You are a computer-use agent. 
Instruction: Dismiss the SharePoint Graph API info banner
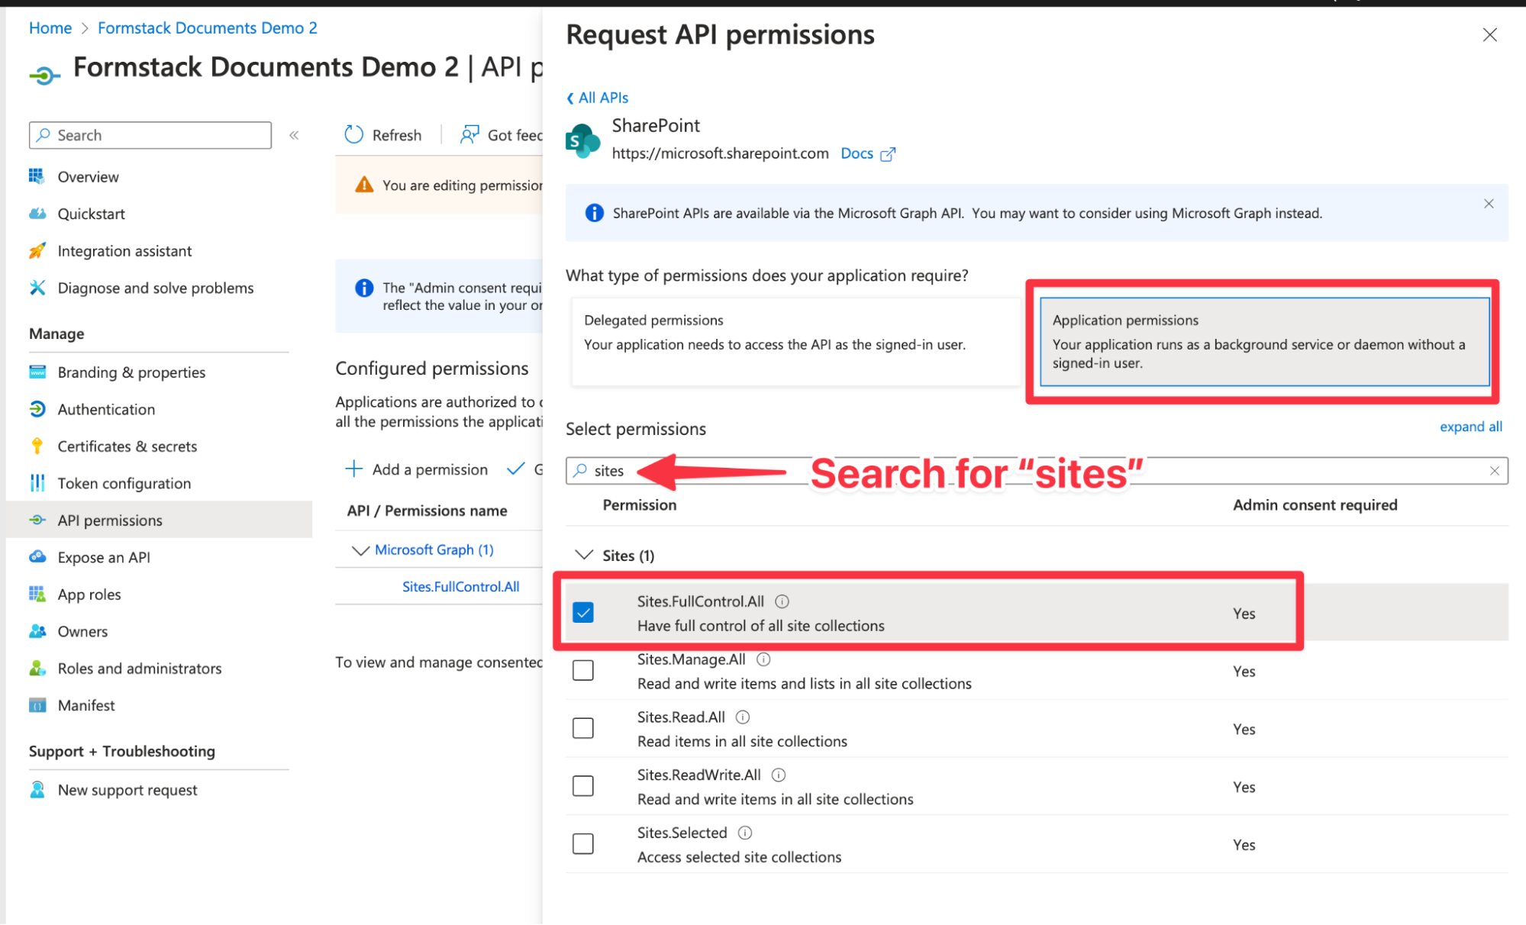[1488, 204]
